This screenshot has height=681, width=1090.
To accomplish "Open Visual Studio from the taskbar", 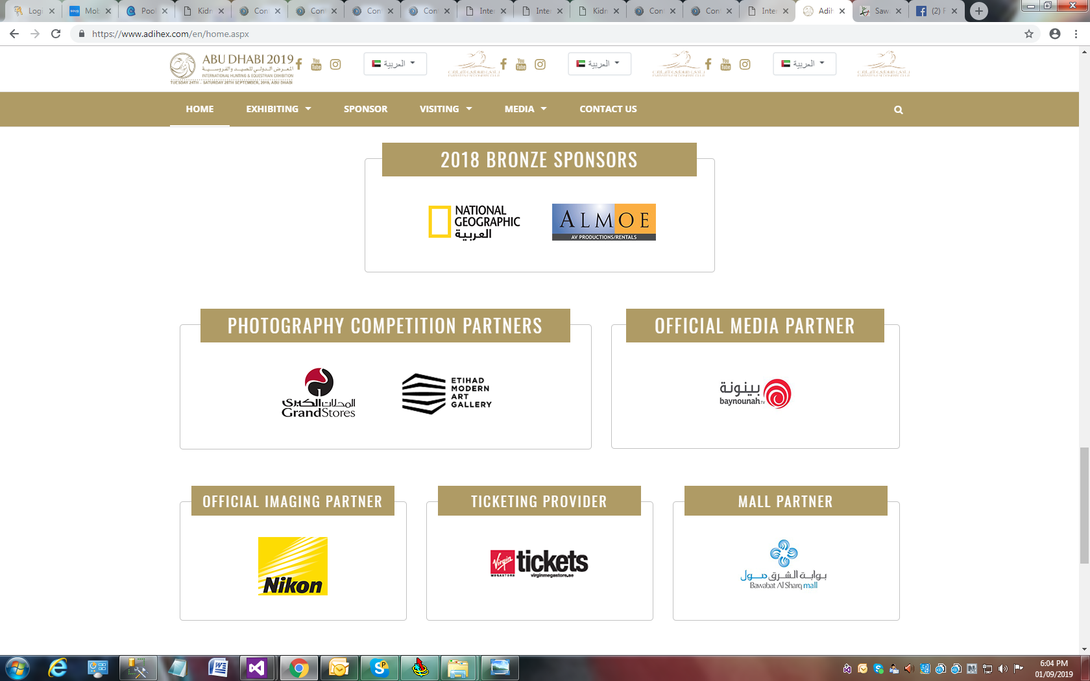I will [257, 668].
